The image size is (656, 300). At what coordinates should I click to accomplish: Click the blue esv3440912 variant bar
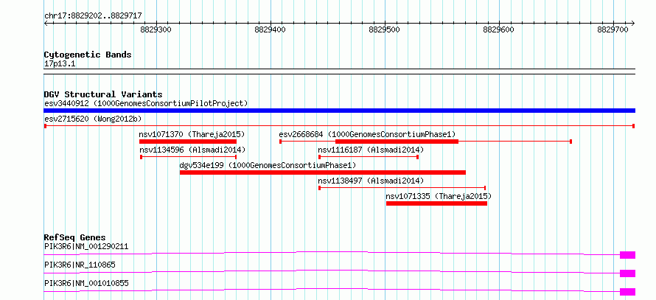[x=339, y=111]
